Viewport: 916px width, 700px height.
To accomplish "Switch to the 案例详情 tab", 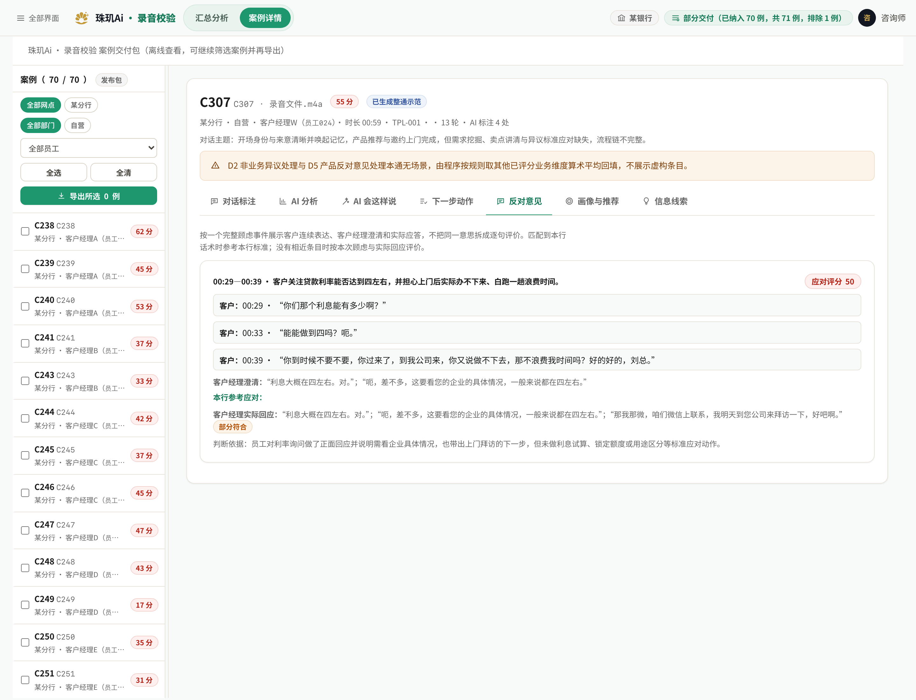I will (265, 18).
